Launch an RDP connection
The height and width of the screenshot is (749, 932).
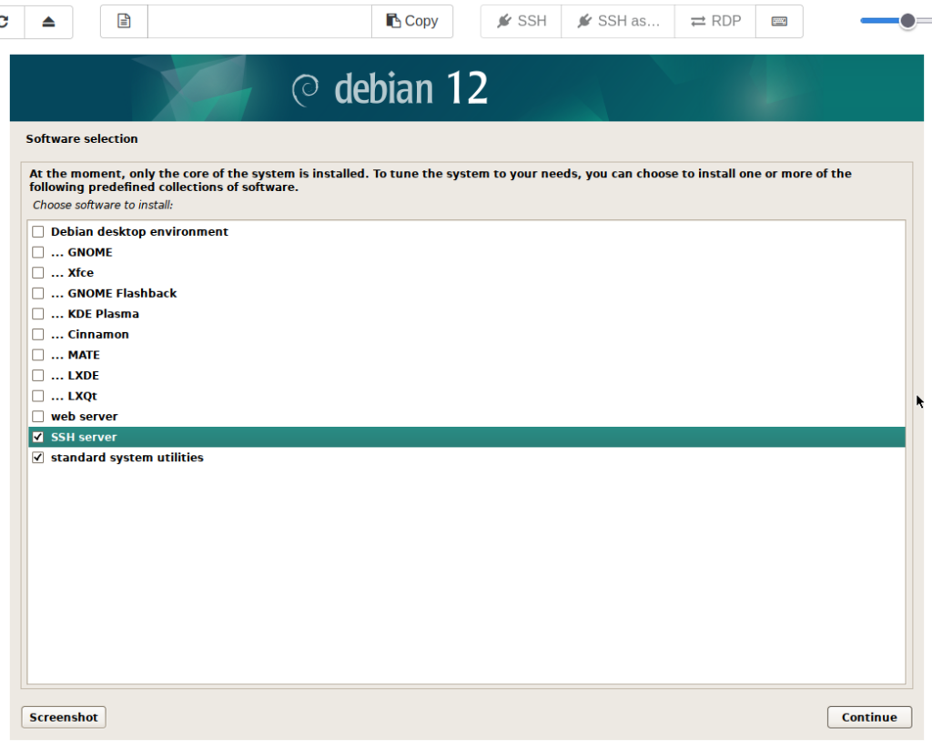pos(714,21)
